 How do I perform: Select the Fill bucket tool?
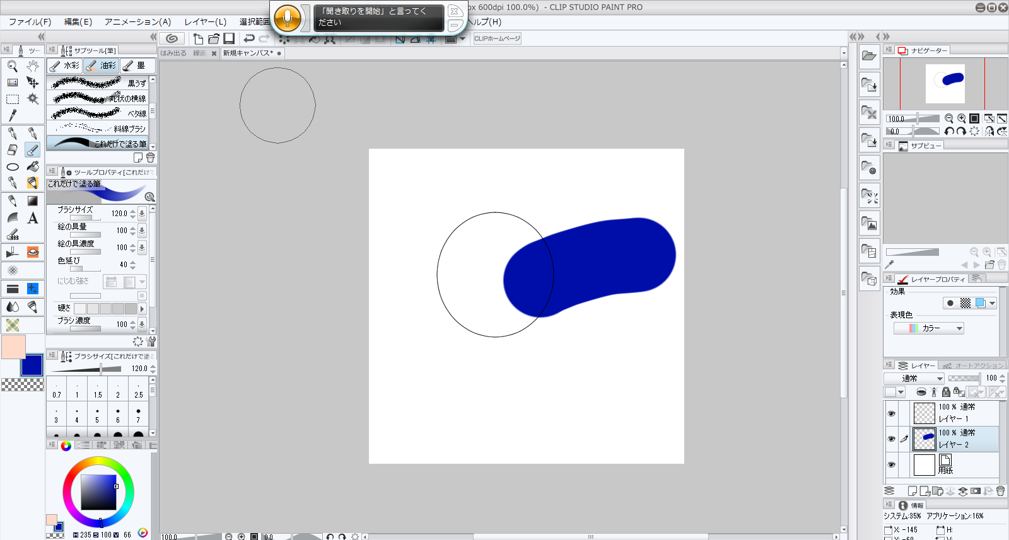33,167
